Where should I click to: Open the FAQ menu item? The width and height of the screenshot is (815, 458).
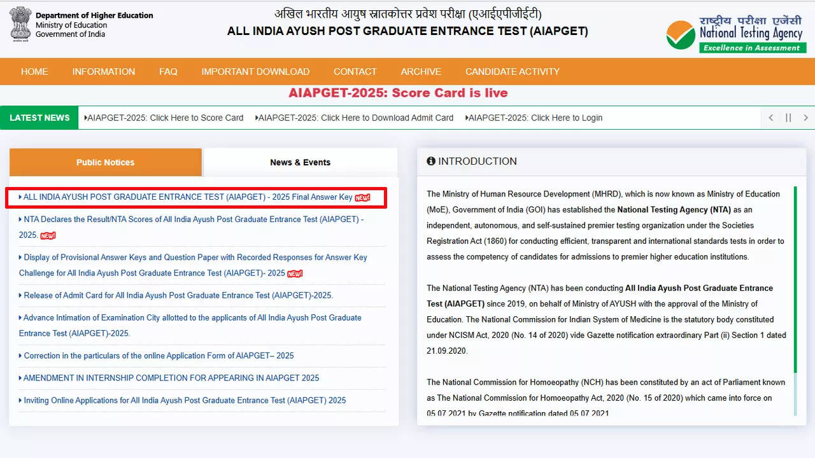click(168, 72)
